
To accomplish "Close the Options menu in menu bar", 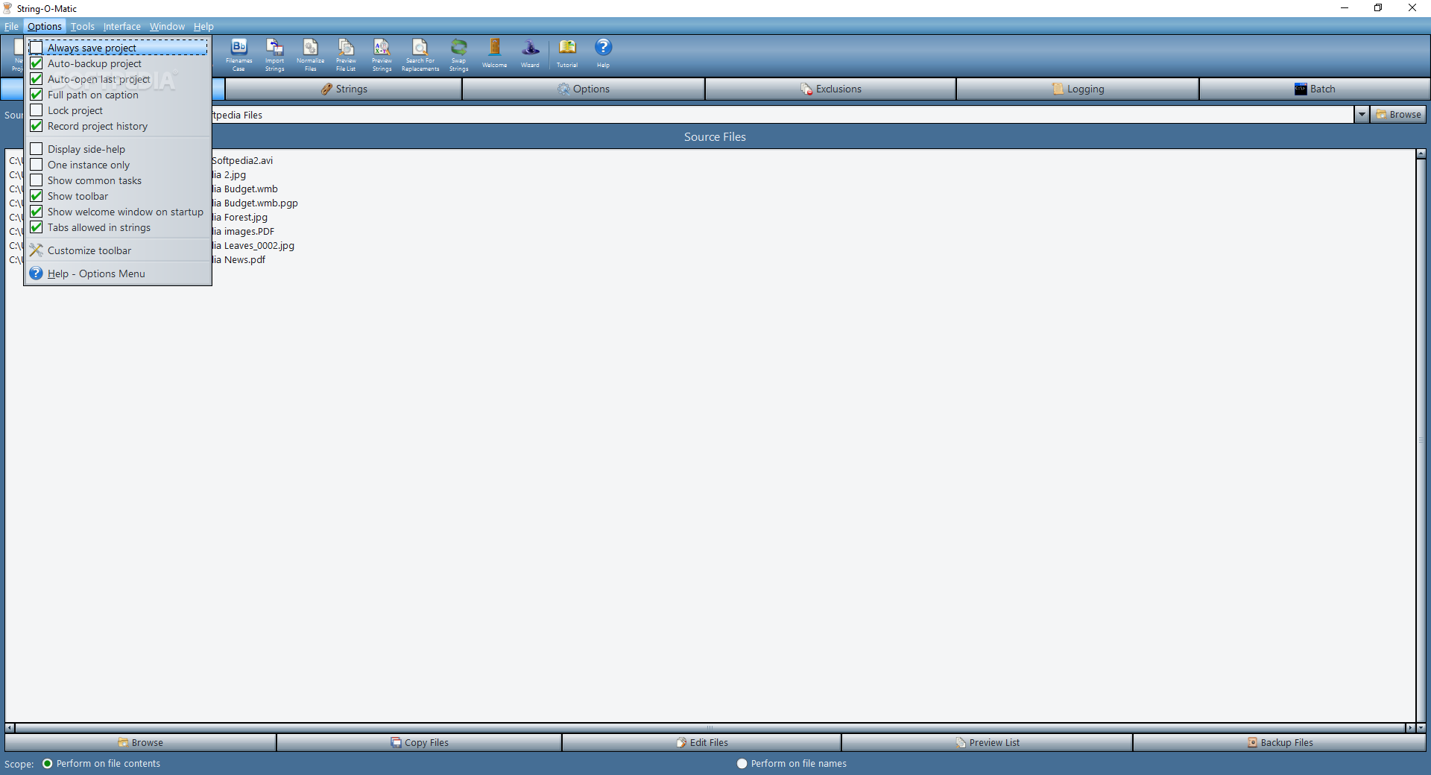I will click(x=45, y=26).
